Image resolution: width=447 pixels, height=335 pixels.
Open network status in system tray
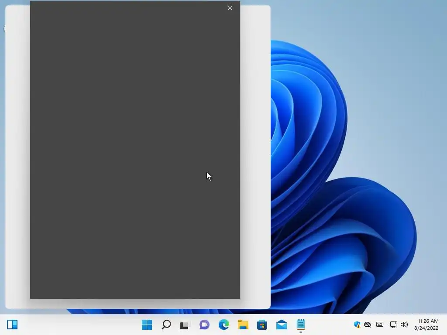pos(393,325)
